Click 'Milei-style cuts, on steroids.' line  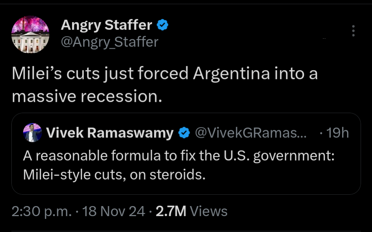pyautogui.click(x=114, y=175)
